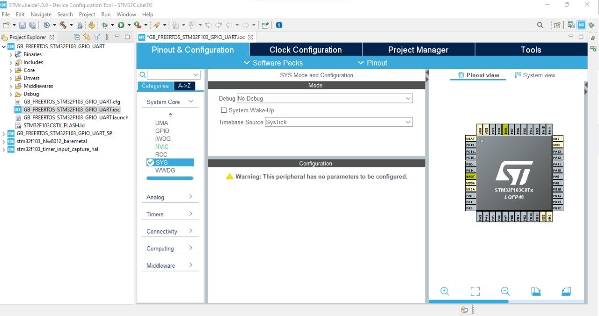
Task: Select the WWDG peripheral
Action: tap(165, 170)
